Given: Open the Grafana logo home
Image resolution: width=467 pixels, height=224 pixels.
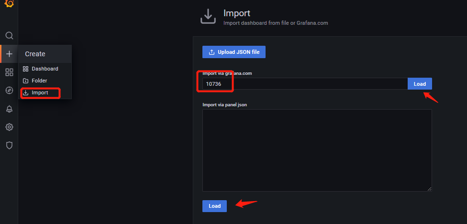Looking at the screenshot, I should pos(9,3).
